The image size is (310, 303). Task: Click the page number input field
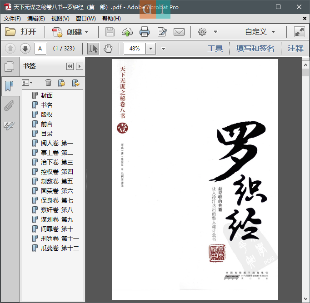[x=40, y=49]
